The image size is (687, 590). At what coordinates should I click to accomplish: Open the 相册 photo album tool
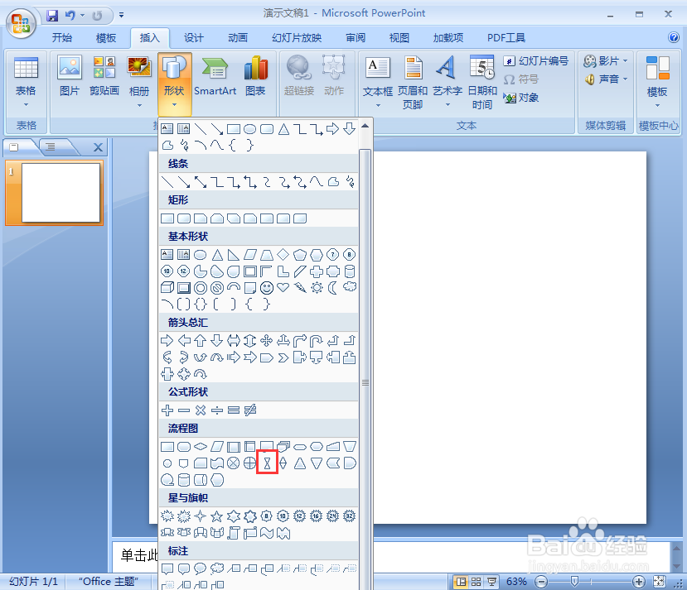coord(139,81)
